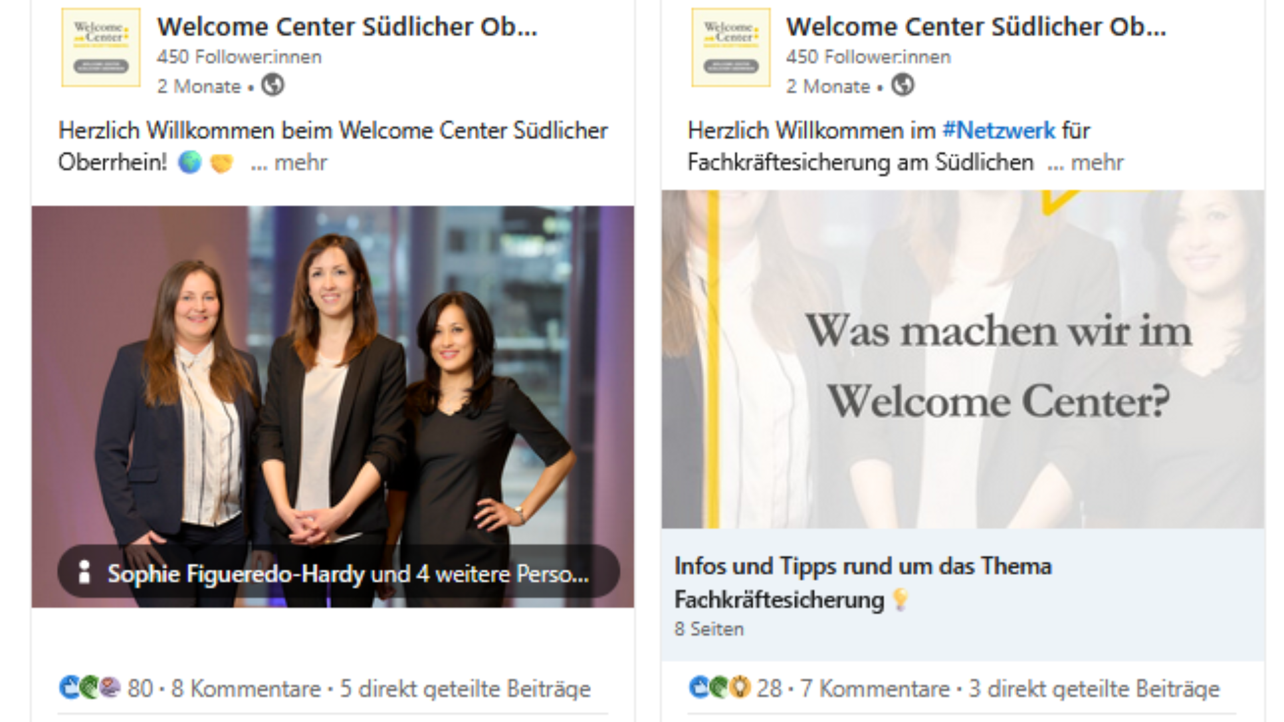The width and height of the screenshot is (1284, 722).
Task: Click the Welcome Center logo on right post
Action: click(730, 47)
